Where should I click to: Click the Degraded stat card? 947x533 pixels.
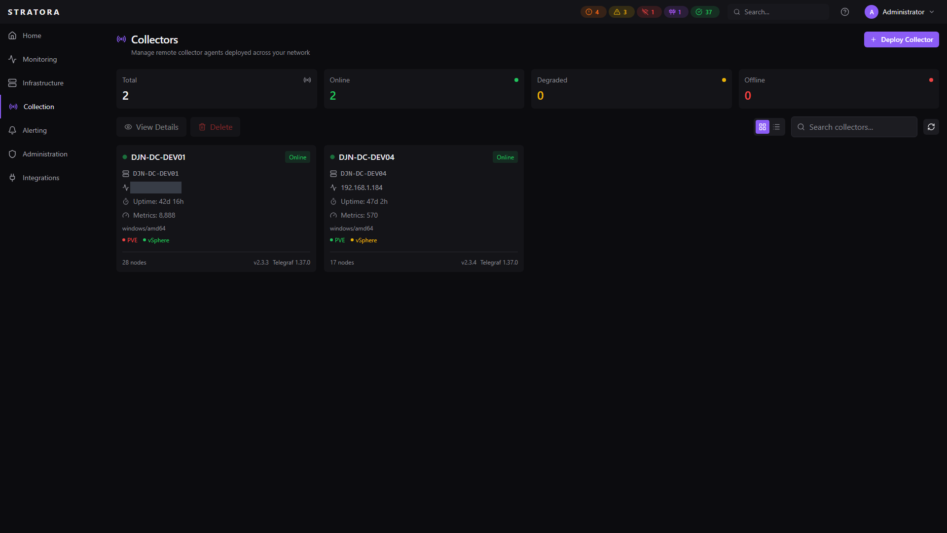[631, 89]
